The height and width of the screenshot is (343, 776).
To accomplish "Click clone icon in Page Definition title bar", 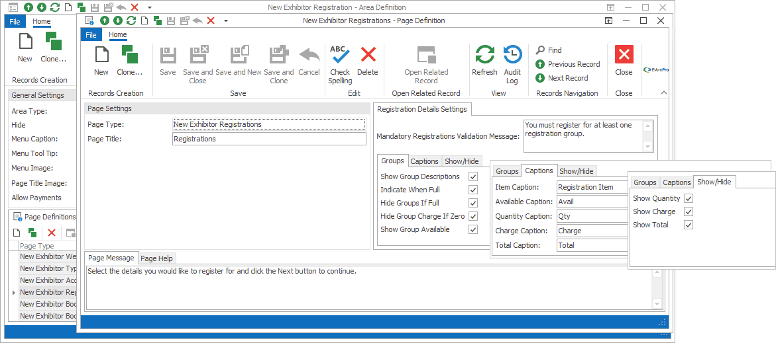I will (157, 20).
